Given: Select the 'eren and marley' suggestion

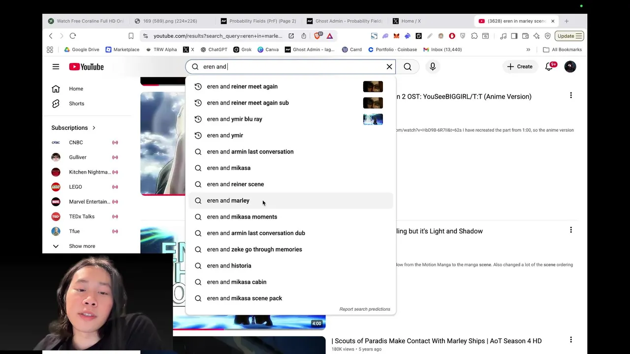Looking at the screenshot, I should click(x=290, y=201).
